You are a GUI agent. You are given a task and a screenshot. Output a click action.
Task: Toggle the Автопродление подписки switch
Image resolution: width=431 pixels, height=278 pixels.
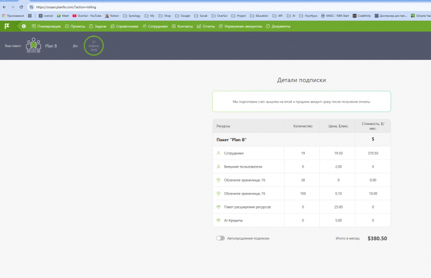pyautogui.click(x=221, y=238)
